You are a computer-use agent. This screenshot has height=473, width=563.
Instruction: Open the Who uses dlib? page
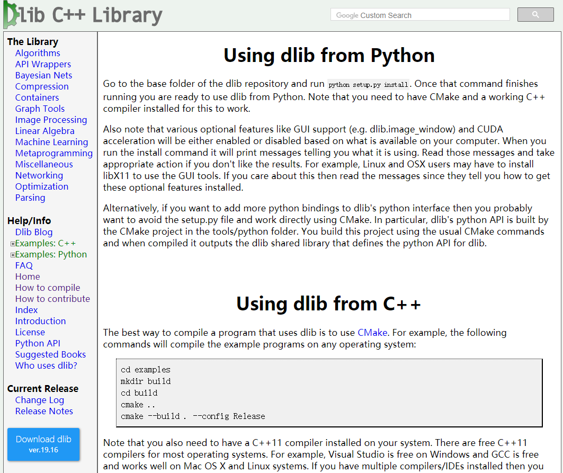coord(46,365)
